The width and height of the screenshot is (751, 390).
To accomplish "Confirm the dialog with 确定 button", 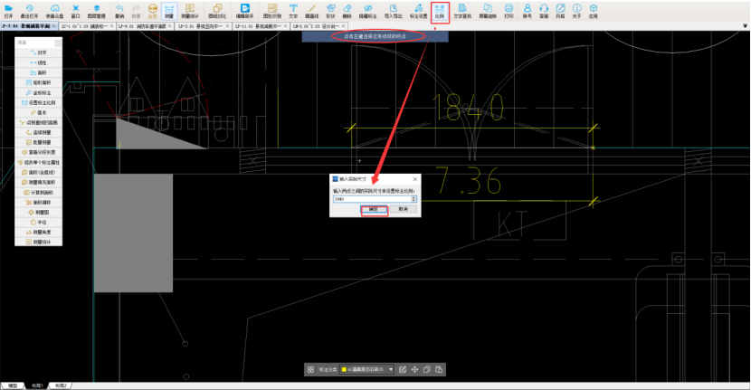I will tap(375, 209).
